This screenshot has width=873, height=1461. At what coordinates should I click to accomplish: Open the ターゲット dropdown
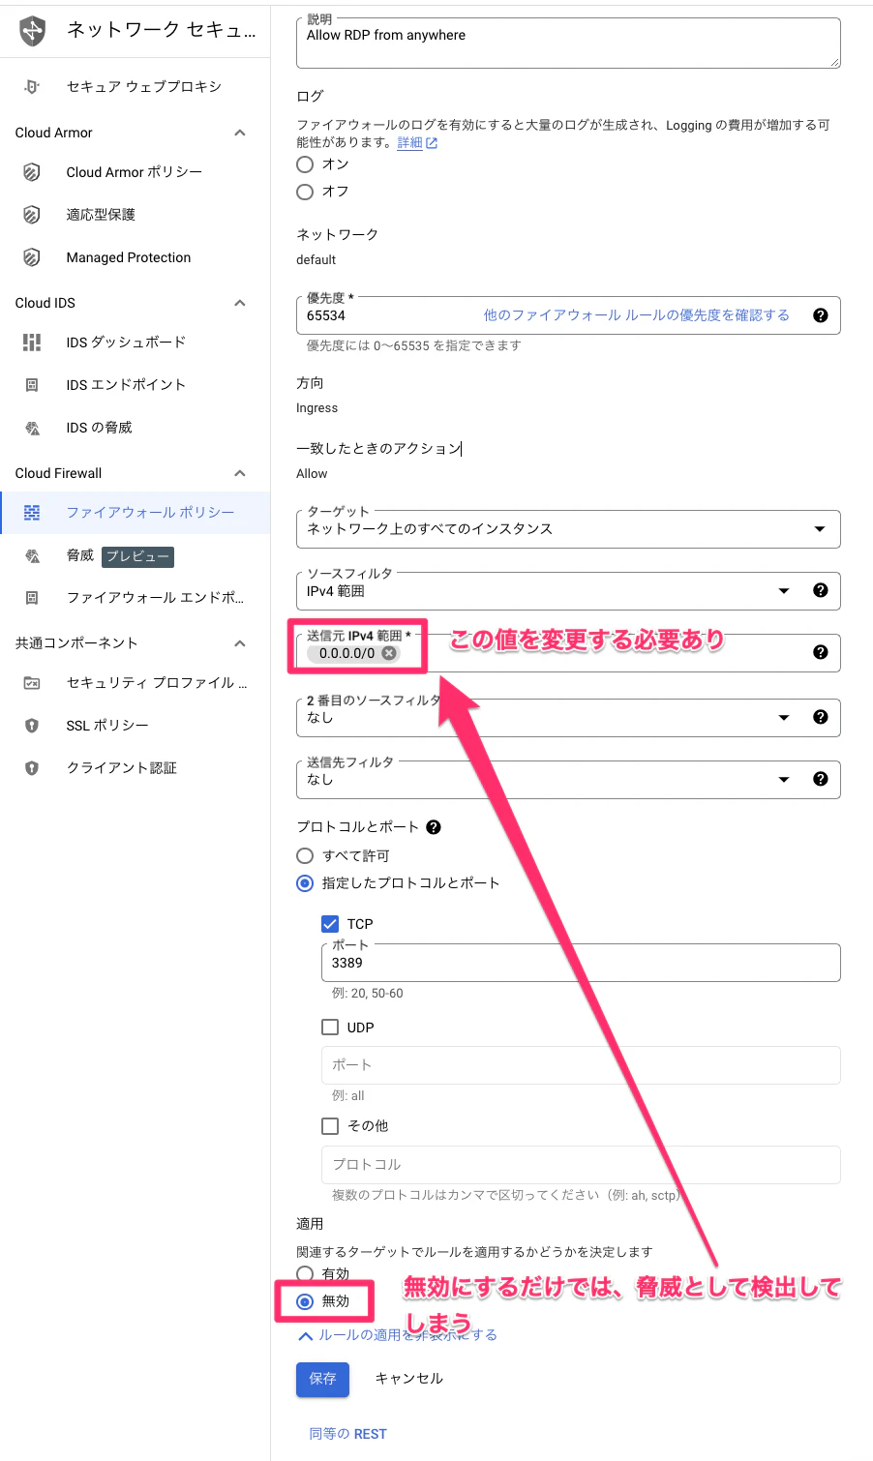pyautogui.click(x=568, y=529)
